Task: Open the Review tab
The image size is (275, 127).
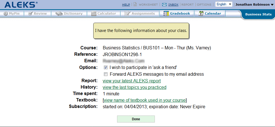Action: click(x=38, y=13)
